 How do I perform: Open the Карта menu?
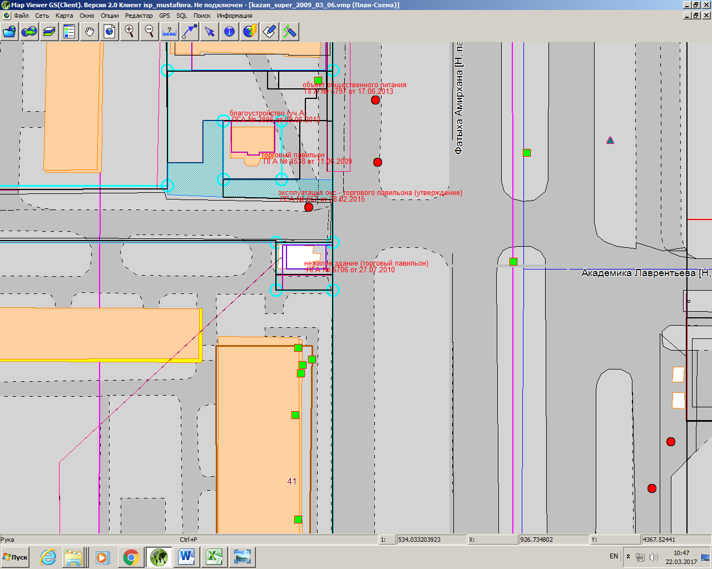click(x=65, y=16)
